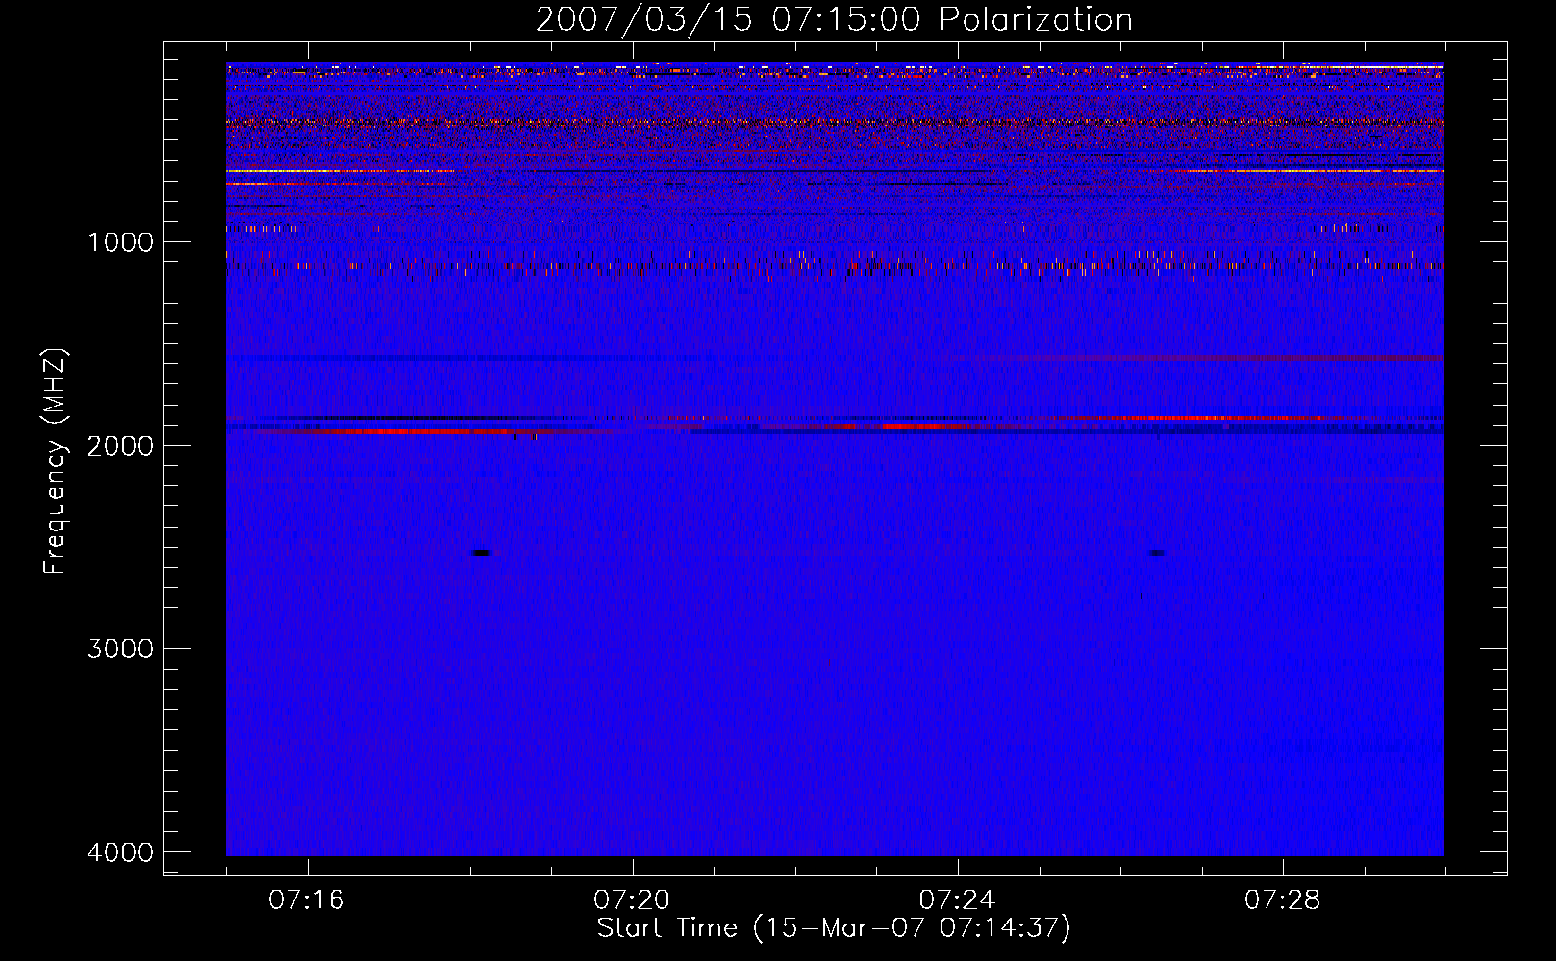The width and height of the screenshot is (1556, 961).
Task: Click the dark spot near 07:26 at 2500 MHz
Action: pos(1157,553)
